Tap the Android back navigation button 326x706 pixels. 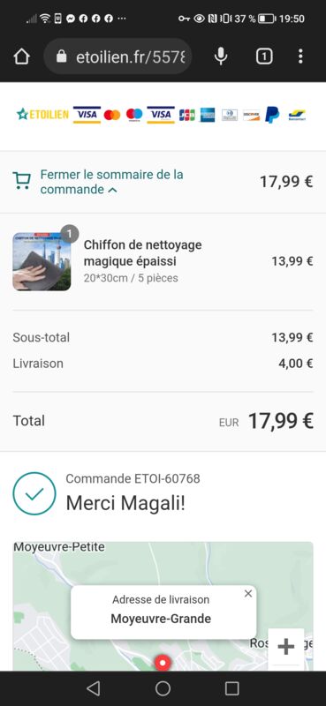[x=93, y=688]
